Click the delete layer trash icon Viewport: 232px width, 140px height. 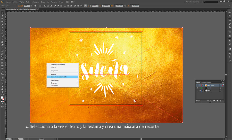click(x=220, y=101)
